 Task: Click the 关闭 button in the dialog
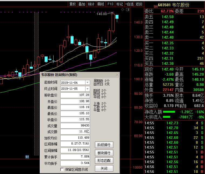click(104, 168)
